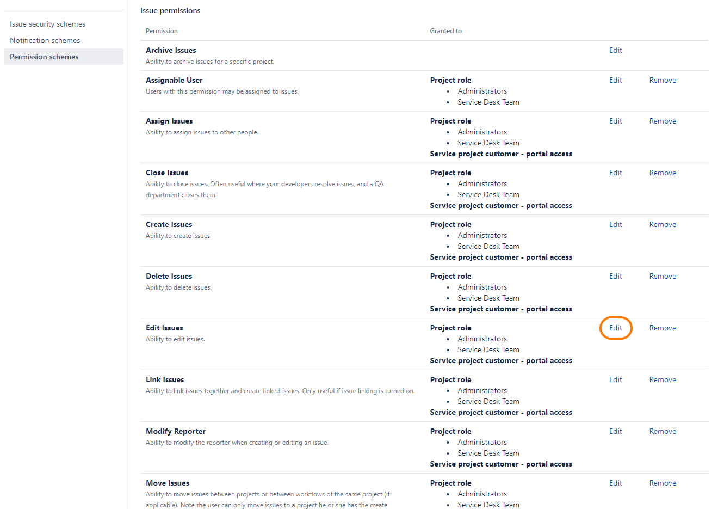Remove grants from Create Issues
This screenshot has width=718, height=509.
(662, 224)
